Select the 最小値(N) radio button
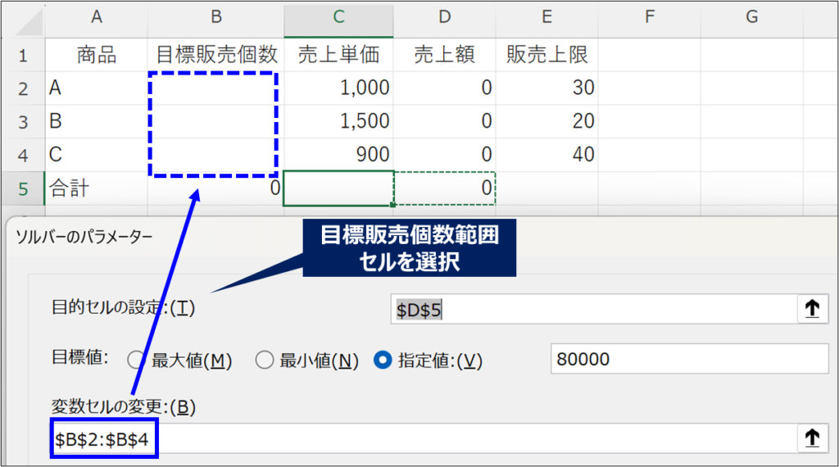The height and width of the screenshot is (467, 839). tap(264, 360)
